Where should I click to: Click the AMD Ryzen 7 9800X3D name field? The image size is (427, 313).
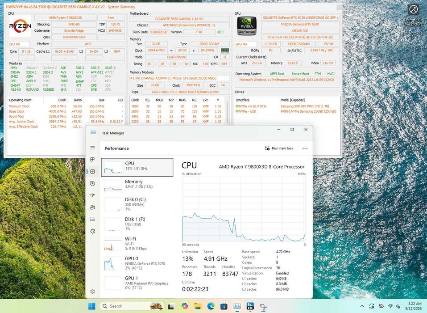65,18
